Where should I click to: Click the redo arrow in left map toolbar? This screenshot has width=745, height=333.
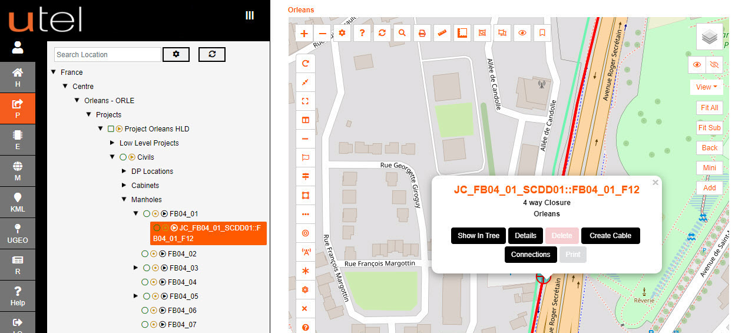pos(305,64)
